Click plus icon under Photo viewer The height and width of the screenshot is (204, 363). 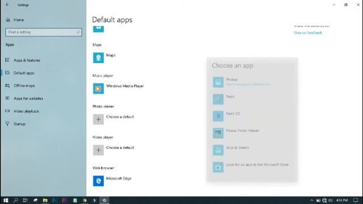click(x=98, y=120)
